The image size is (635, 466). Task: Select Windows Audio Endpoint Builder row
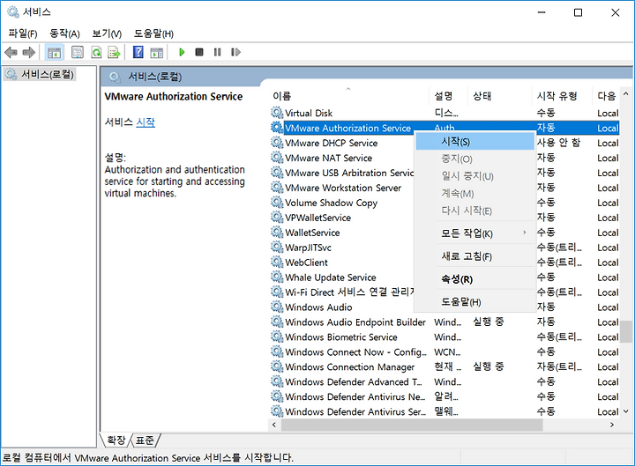[x=444, y=322]
